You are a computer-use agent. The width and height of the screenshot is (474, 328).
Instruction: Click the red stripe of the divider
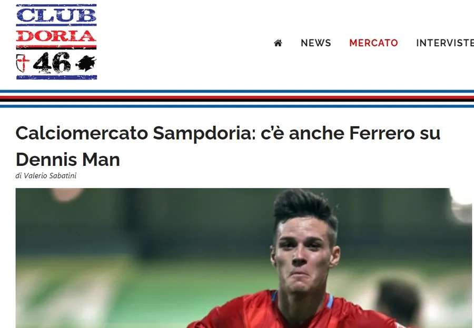(x=237, y=97)
